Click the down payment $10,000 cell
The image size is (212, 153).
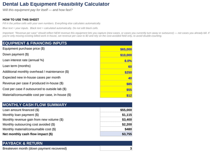[x=116, y=54]
